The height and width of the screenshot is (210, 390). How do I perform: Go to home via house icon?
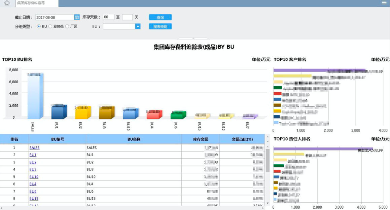[x=7, y=3]
